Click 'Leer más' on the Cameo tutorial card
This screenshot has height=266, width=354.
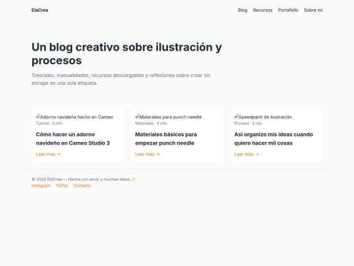tap(48, 154)
